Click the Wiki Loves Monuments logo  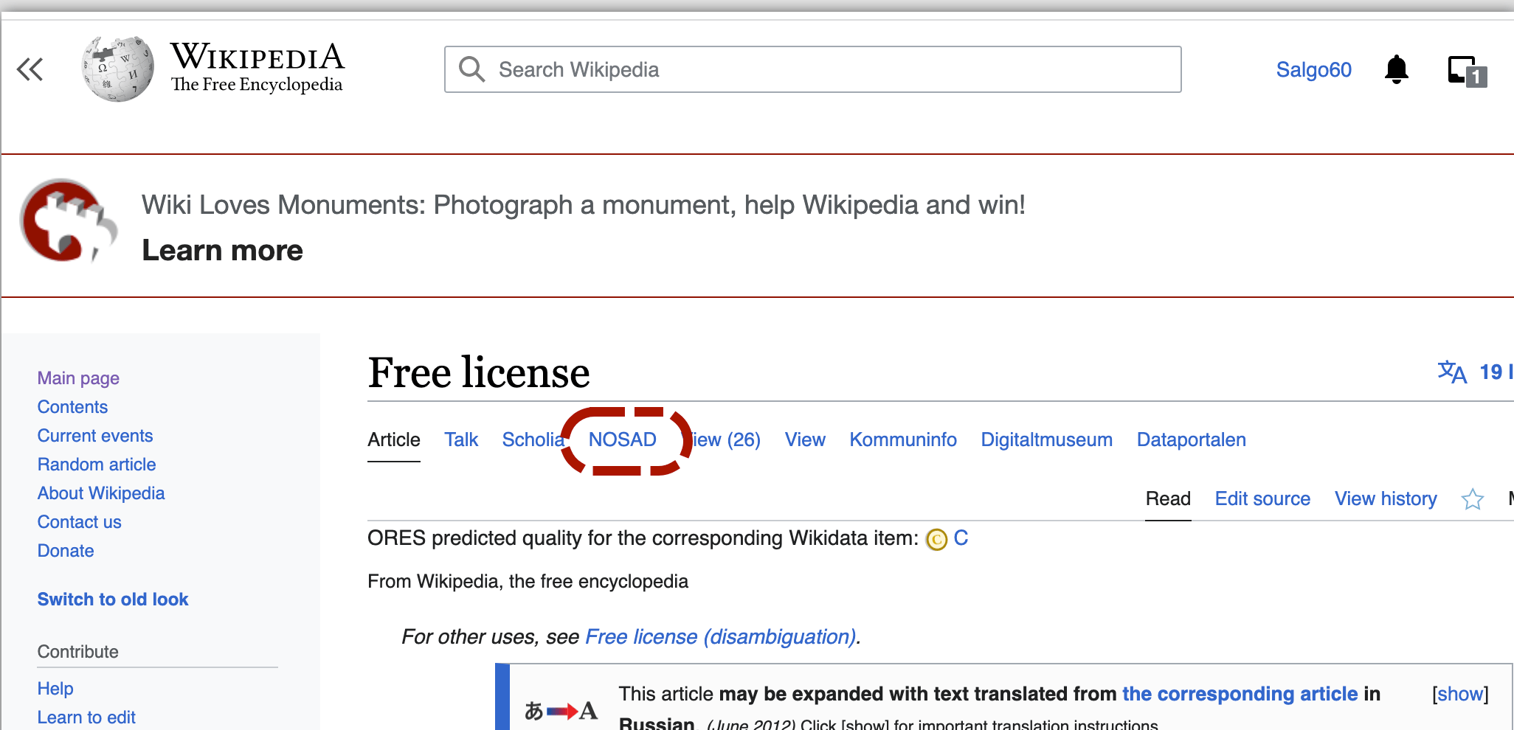click(68, 221)
